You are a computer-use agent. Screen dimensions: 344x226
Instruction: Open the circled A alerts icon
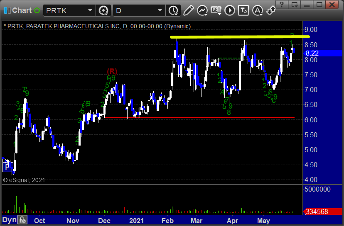point(258,10)
